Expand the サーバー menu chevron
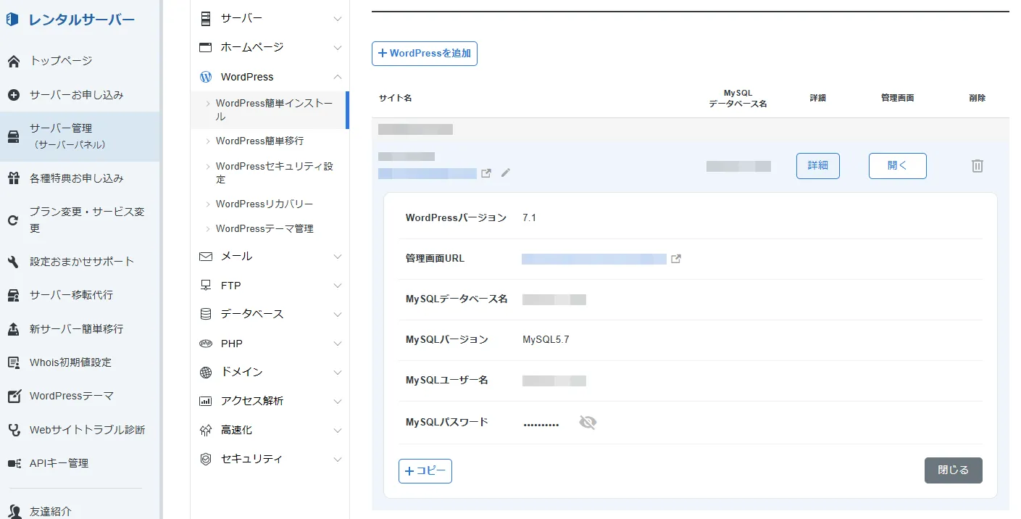1021x519 pixels. [338, 18]
